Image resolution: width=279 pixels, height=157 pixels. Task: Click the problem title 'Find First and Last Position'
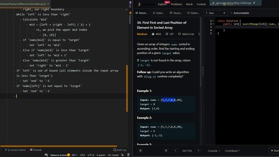[x=162, y=25]
